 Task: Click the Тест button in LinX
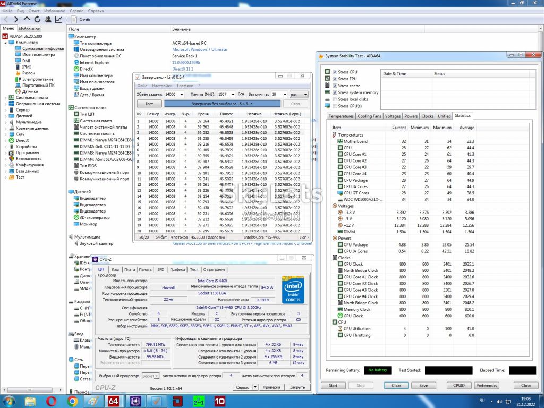149,104
